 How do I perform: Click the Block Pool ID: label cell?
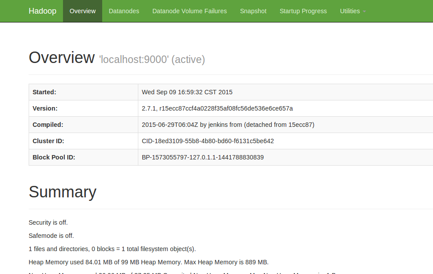pos(83,157)
